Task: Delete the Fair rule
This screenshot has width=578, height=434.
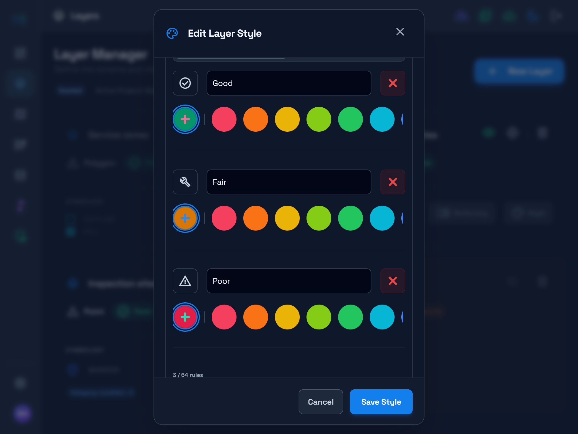Action: click(393, 182)
